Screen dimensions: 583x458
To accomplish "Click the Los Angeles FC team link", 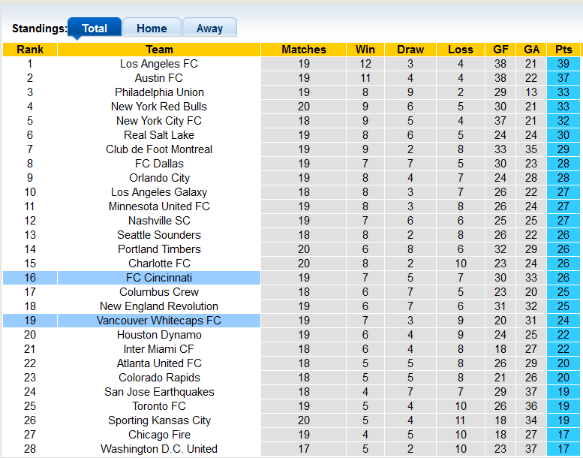I will click(x=159, y=64).
